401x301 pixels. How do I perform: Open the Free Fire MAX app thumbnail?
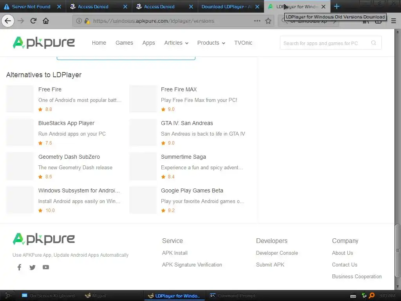click(x=143, y=99)
